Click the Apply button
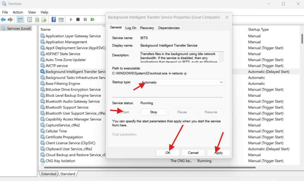 pos(218,153)
